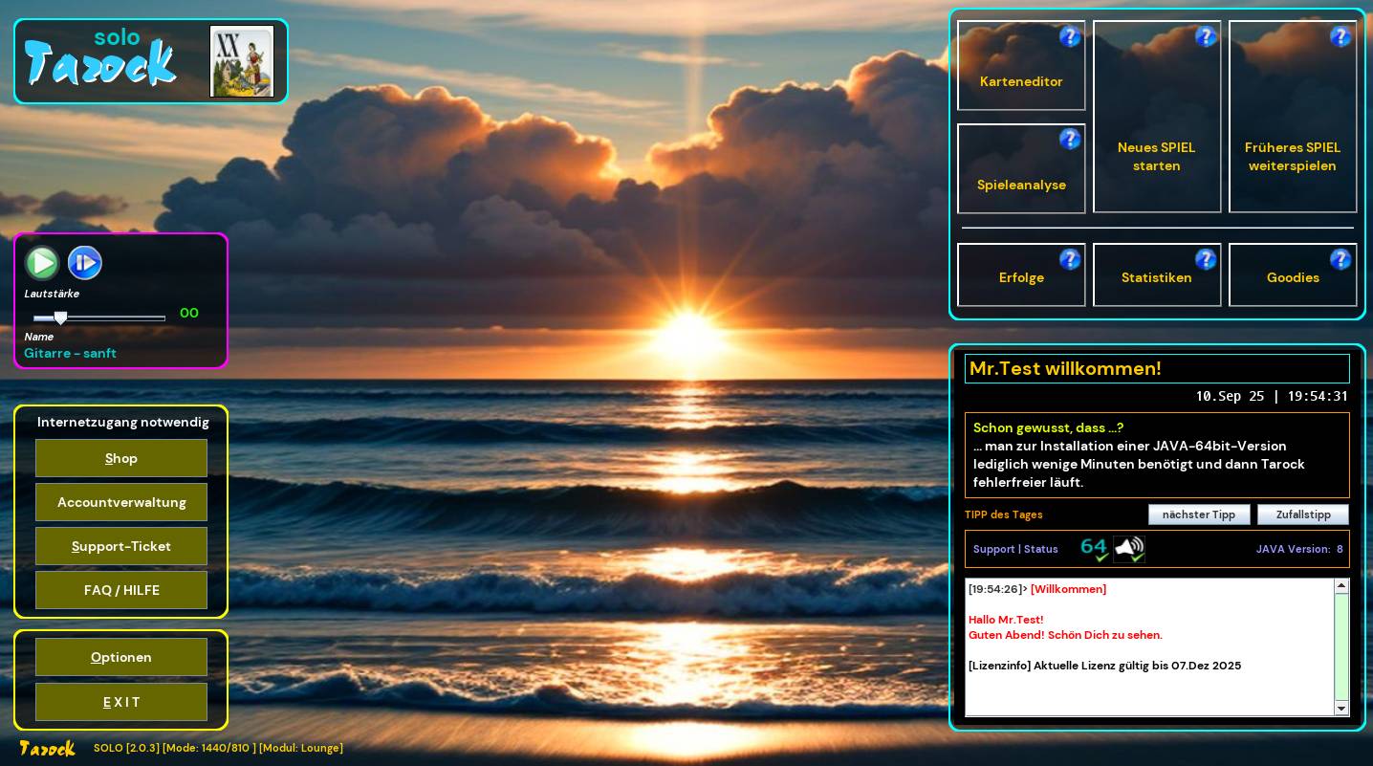The height and width of the screenshot is (766, 1373).
Task: Adjust the Lautstärke volume slider
Action: [x=61, y=317]
